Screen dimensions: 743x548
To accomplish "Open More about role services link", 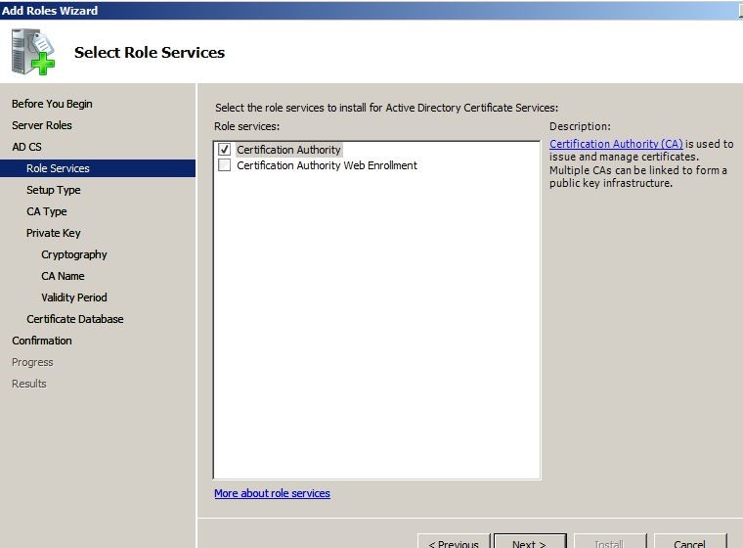I will pyautogui.click(x=272, y=493).
